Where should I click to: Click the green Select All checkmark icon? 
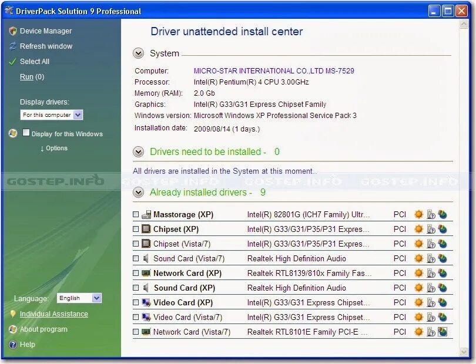pos(13,61)
